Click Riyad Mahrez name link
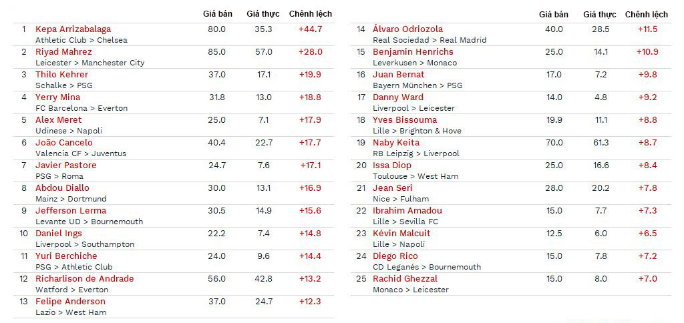 pos(63,52)
